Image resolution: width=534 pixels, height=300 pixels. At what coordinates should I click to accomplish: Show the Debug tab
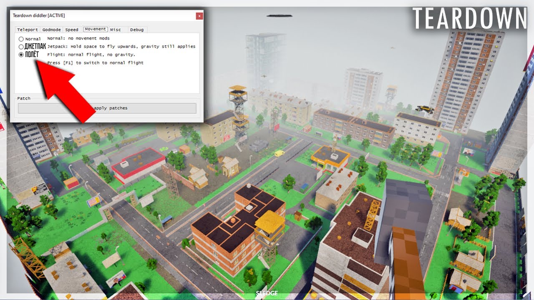(x=137, y=30)
